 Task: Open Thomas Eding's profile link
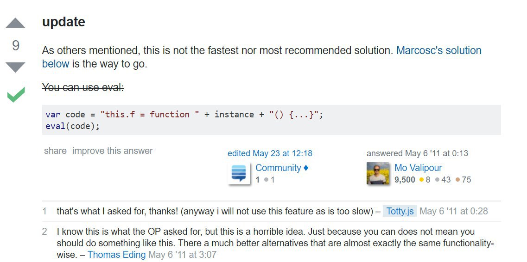pyautogui.click(x=116, y=255)
